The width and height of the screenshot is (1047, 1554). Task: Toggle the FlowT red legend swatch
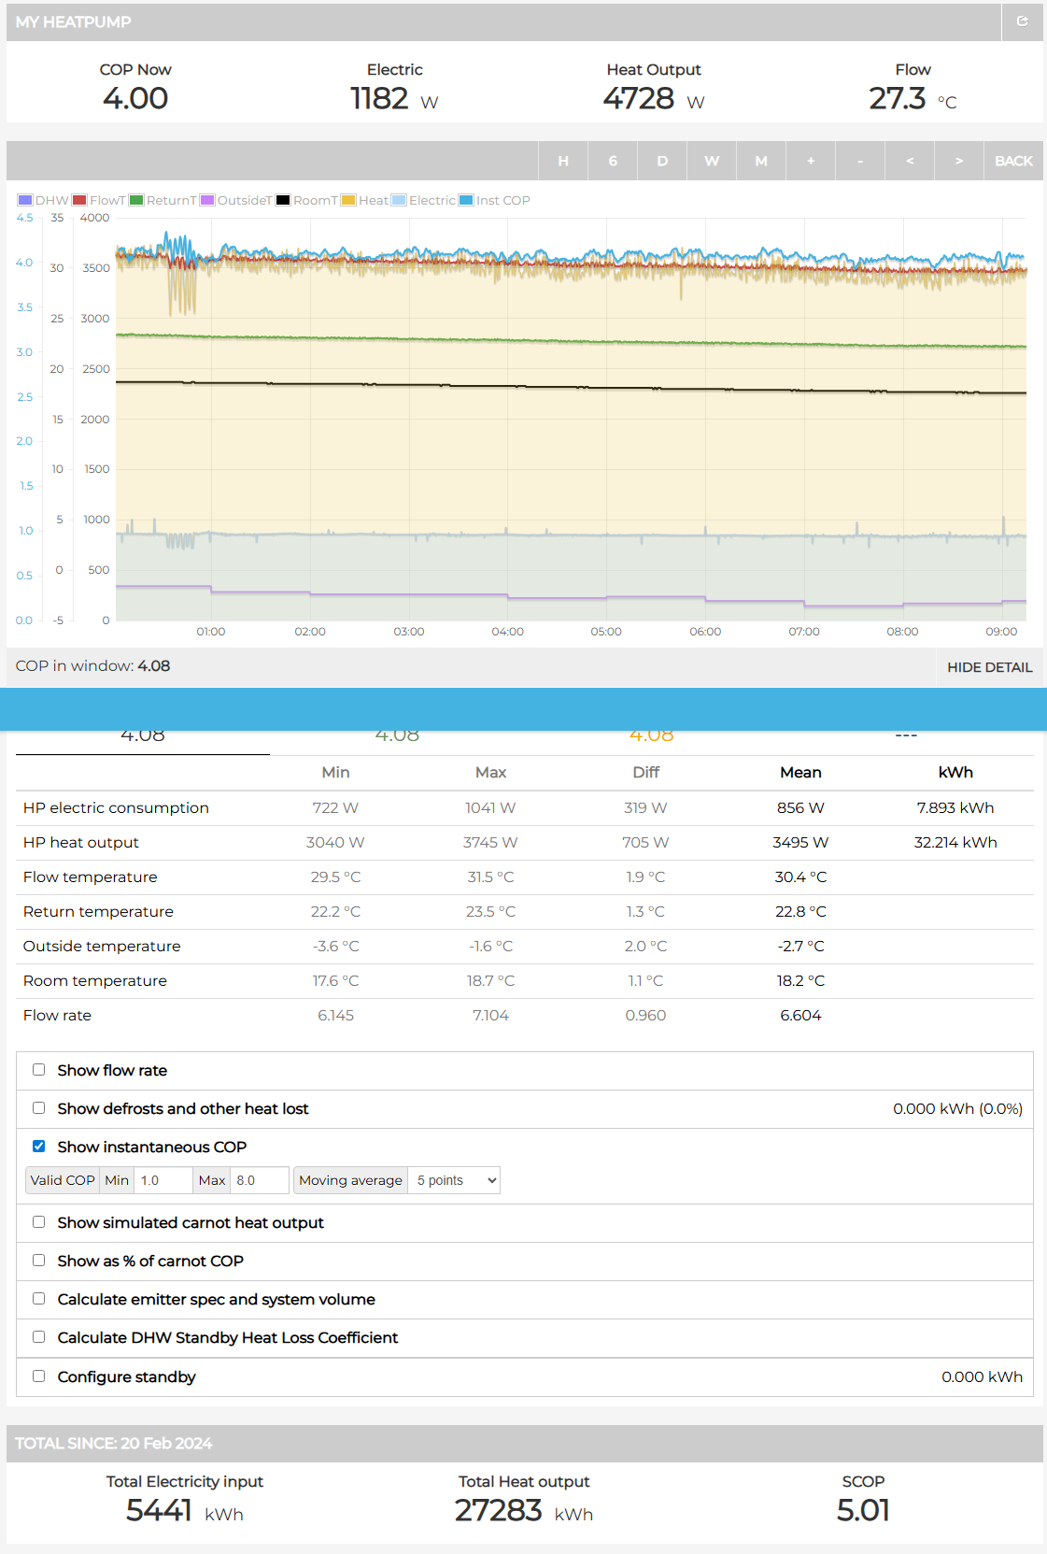[x=80, y=200]
